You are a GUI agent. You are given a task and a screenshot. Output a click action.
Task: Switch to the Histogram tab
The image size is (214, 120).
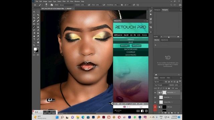[157, 10]
